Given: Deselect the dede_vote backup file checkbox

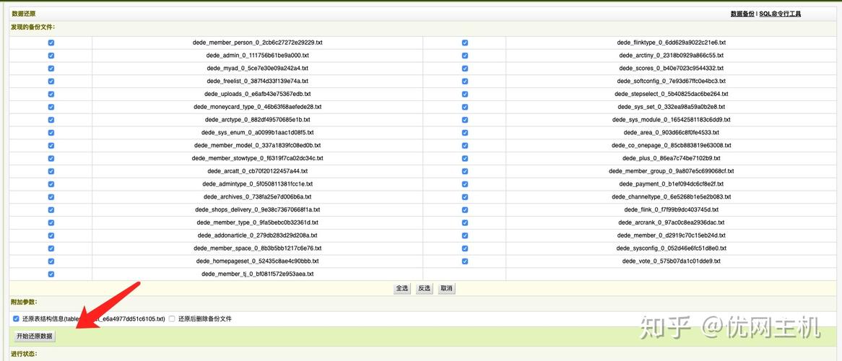Looking at the screenshot, I should click(464, 261).
